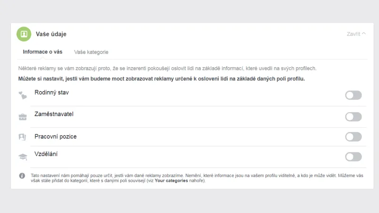Click the green Vaše údaje profile icon

(x=24, y=34)
